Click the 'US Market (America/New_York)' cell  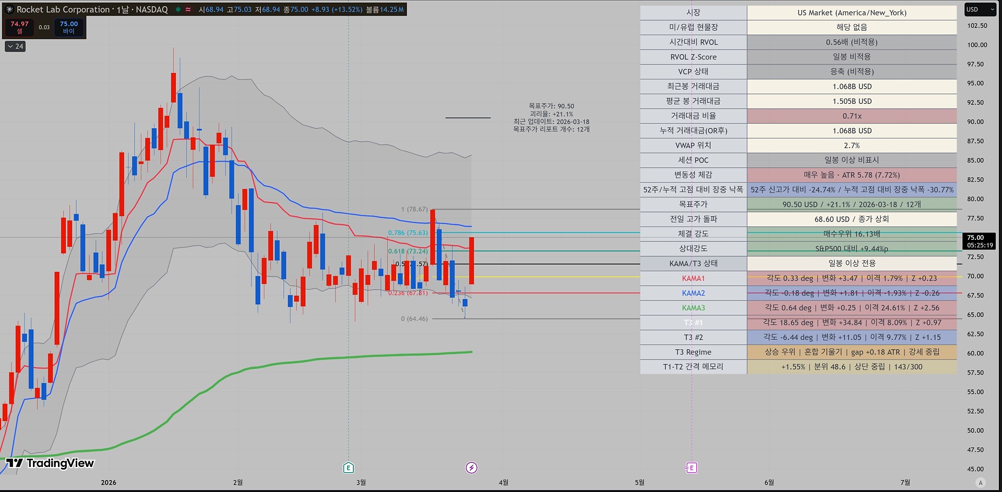852,13
